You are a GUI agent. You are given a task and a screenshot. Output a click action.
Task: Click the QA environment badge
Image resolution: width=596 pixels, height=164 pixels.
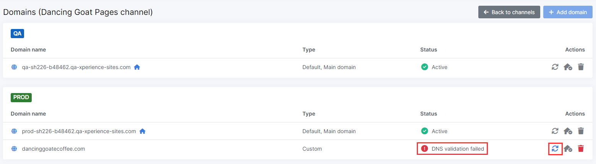pos(18,34)
